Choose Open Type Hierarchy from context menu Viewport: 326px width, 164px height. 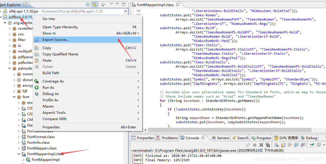point(87,27)
